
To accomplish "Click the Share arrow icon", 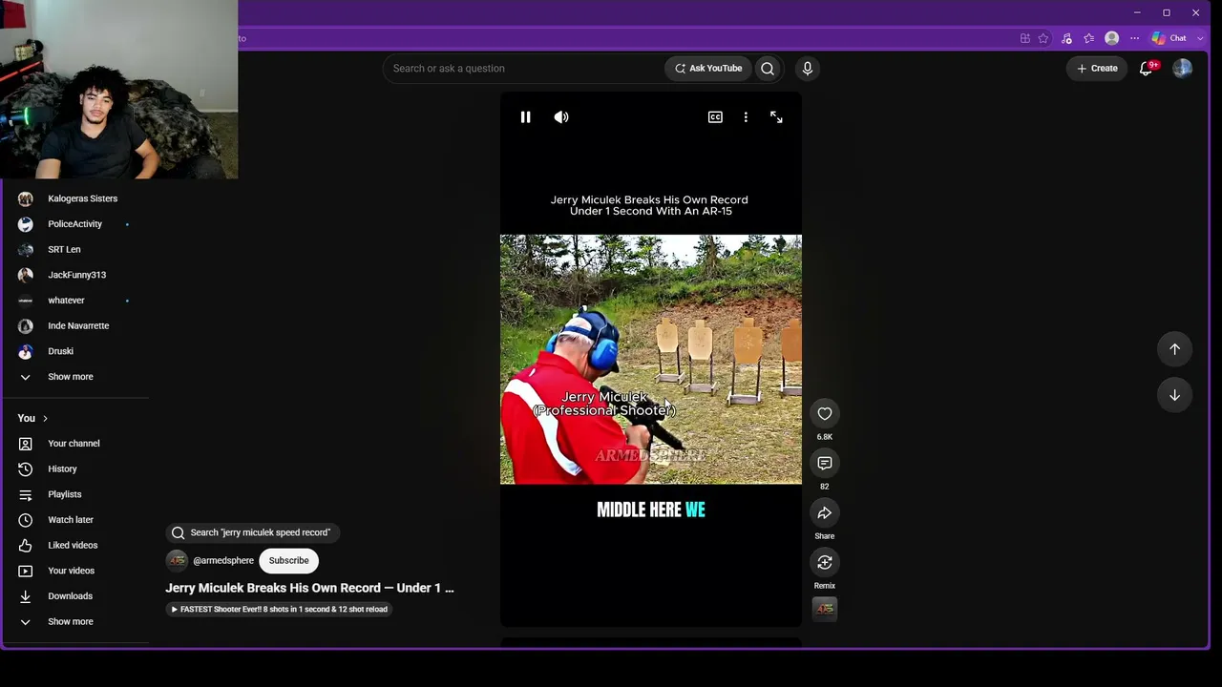I will click(x=825, y=512).
